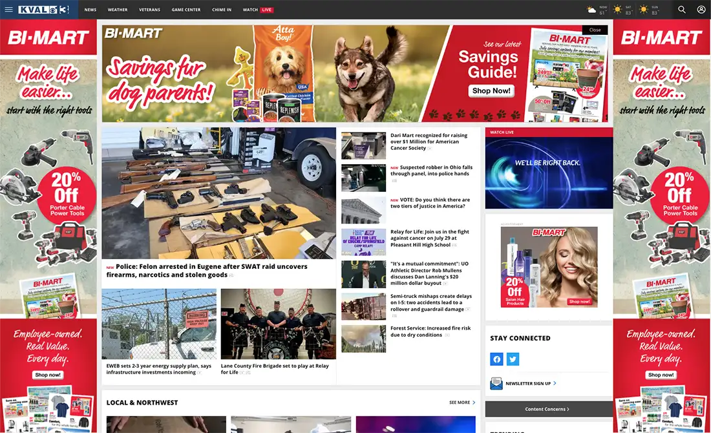Viewport: 711px width, 433px height.
Task: Click Shop now in the right Bi-Mart ad
Action: coord(661,375)
